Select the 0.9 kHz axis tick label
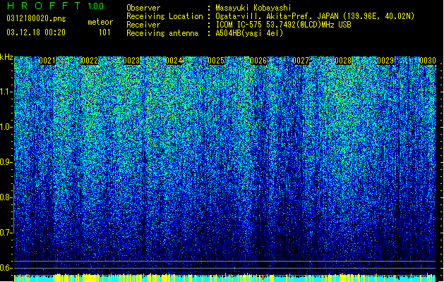Viewport: 444px width, 282px height. click(x=6, y=162)
